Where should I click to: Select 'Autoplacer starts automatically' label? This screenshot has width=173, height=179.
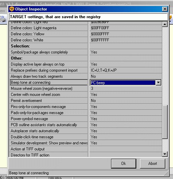pos(35,131)
